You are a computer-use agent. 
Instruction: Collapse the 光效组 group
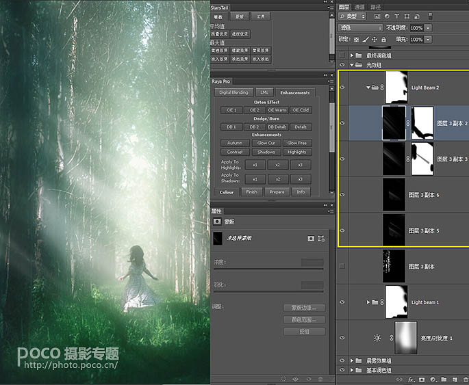352,64
